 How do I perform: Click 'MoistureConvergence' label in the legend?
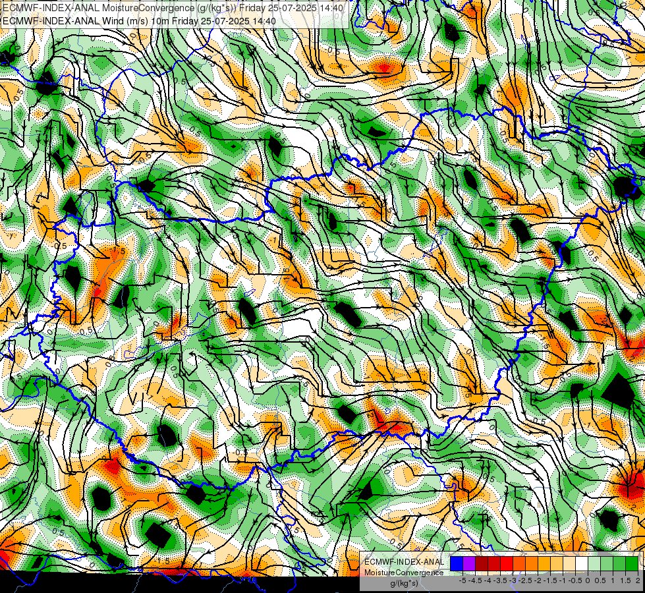(x=404, y=573)
